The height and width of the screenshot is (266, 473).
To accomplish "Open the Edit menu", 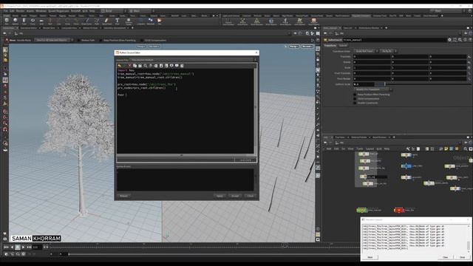I will point(12,11).
